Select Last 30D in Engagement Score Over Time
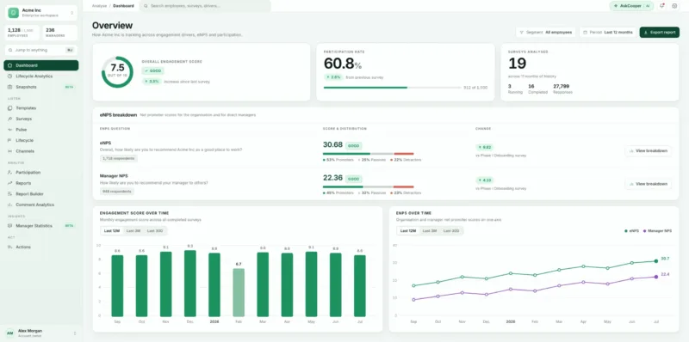The height and width of the screenshot is (342, 689). click(x=155, y=230)
